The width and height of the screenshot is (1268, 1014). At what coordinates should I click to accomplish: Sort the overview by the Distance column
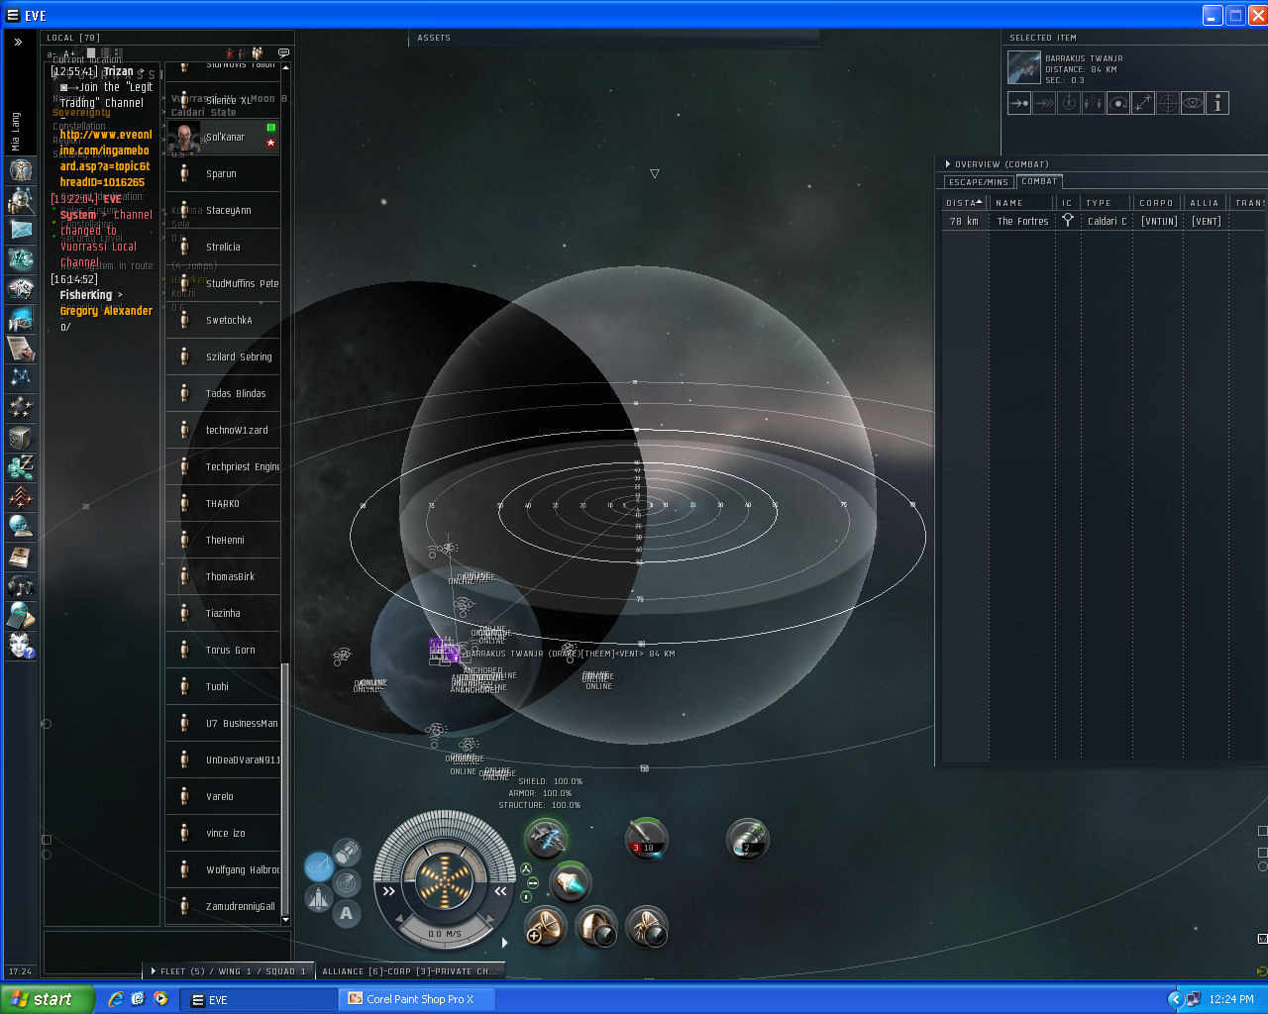click(x=965, y=203)
